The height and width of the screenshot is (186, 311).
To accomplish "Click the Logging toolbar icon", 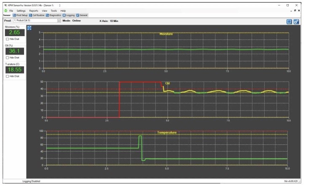I will [x=68, y=15].
